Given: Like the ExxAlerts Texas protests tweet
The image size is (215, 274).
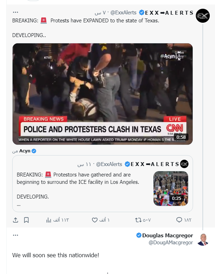Looking at the screenshot, I should coord(95,220).
